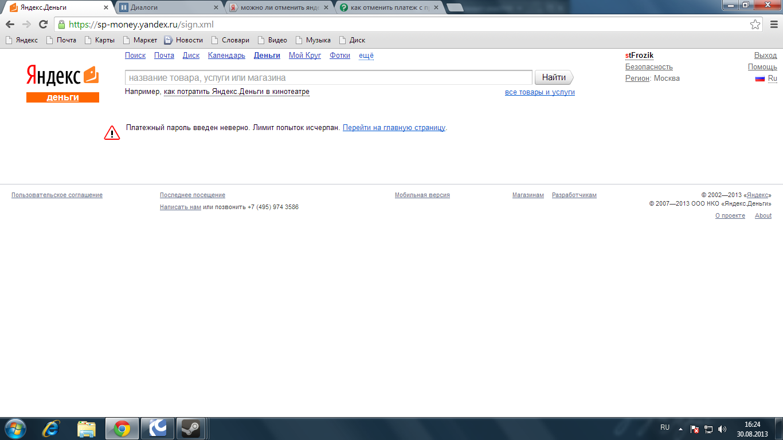This screenshot has width=783, height=440.
Task: Show hidden tray icons arrow
Action: (680, 429)
